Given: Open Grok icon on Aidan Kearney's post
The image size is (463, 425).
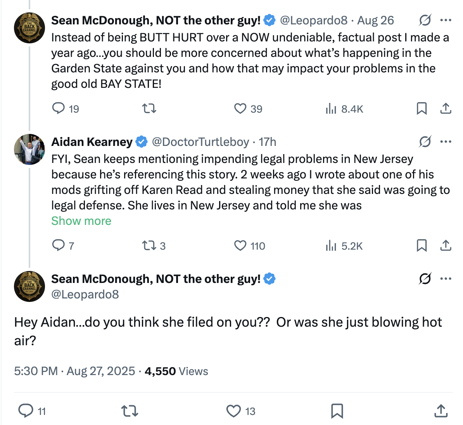Looking at the screenshot, I should pos(425,142).
